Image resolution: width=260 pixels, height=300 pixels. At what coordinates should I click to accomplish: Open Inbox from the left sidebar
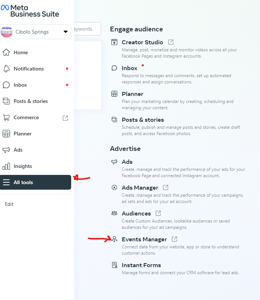(x=20, y=85)
